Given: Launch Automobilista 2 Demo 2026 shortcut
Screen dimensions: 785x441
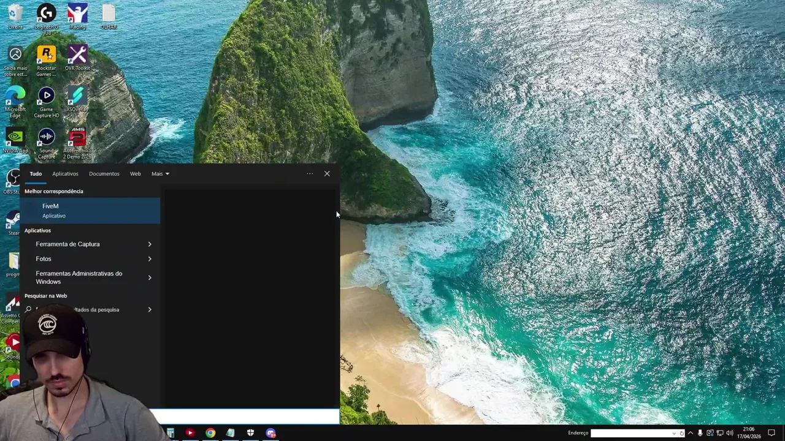Looking at the screenshot, I should 77,144.
